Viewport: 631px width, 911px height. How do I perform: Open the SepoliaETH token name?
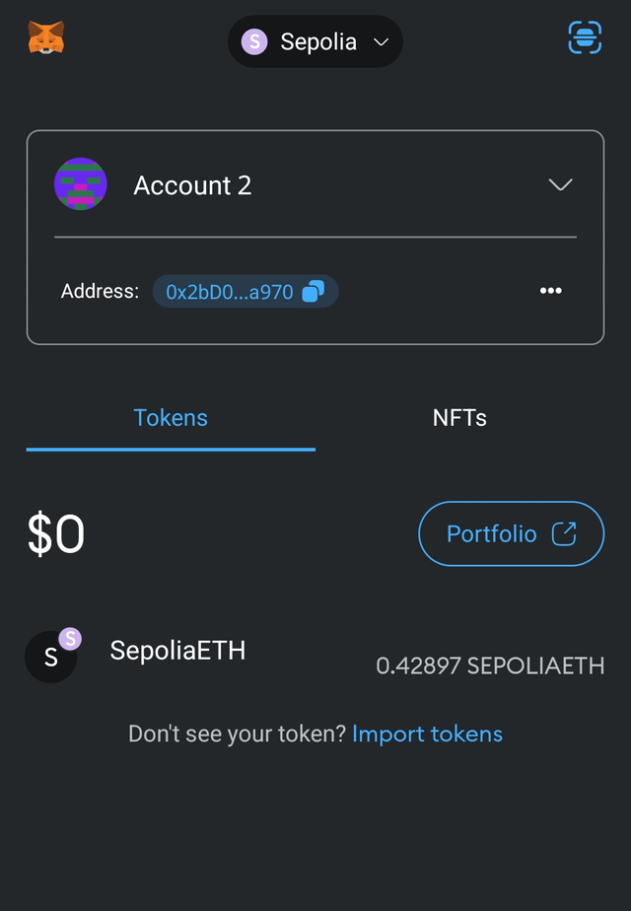[177, 651]
